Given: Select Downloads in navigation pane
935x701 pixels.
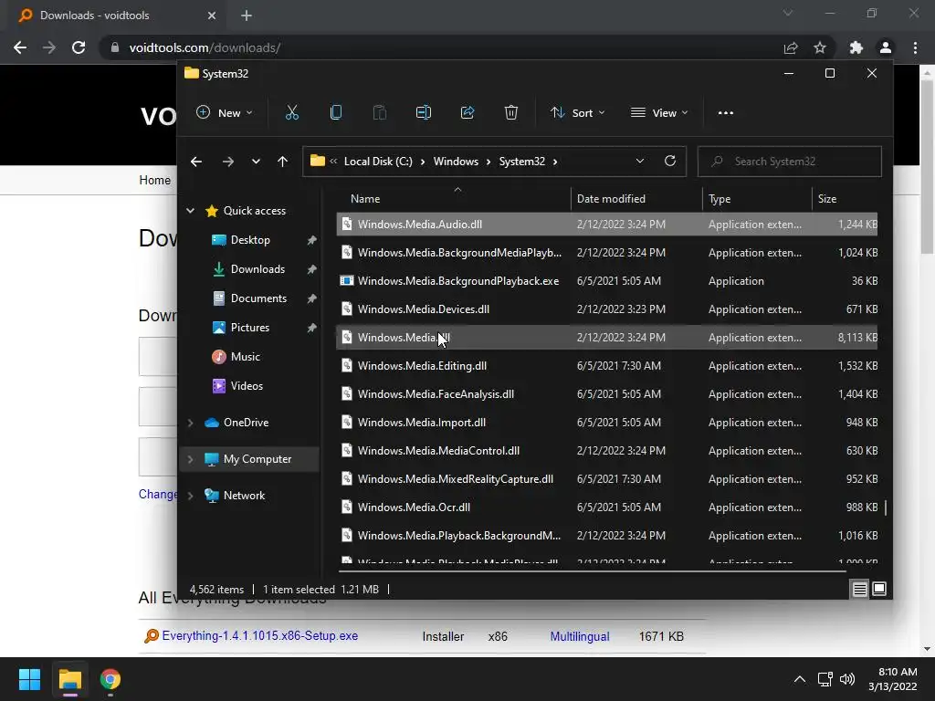Looking at the screenshot, I should [257, 269].
